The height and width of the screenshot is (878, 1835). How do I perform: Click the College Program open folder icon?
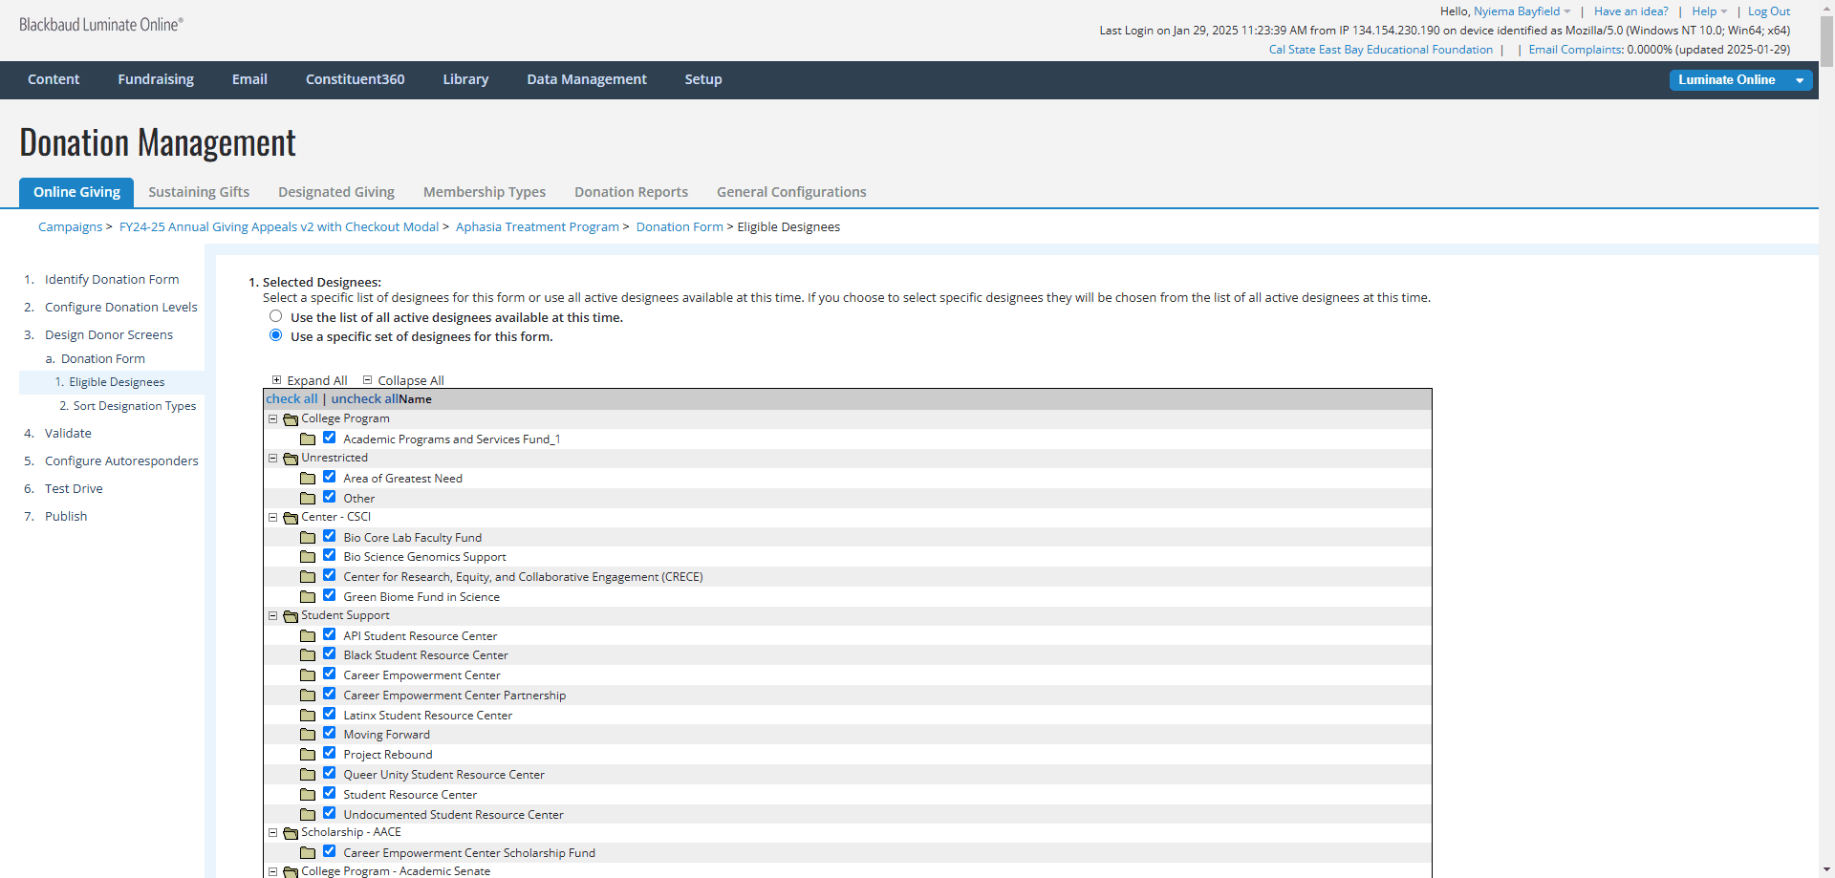pos(291,419)
